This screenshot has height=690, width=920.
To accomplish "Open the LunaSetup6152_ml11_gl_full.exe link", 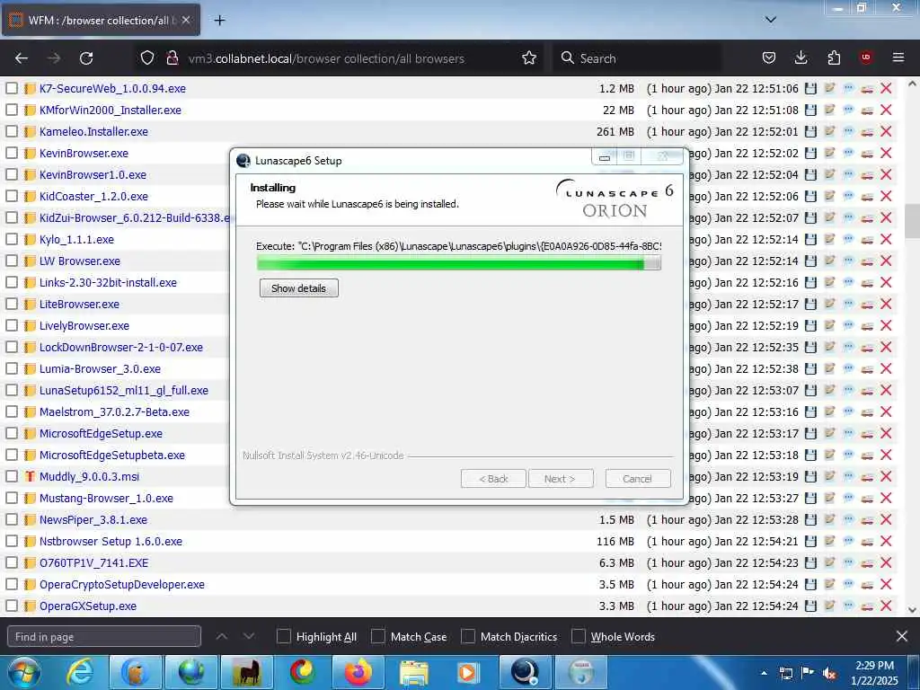I will click(x=124, y=390).
